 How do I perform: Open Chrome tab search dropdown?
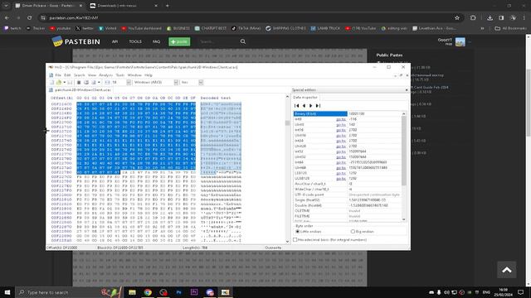click(6, 6)
